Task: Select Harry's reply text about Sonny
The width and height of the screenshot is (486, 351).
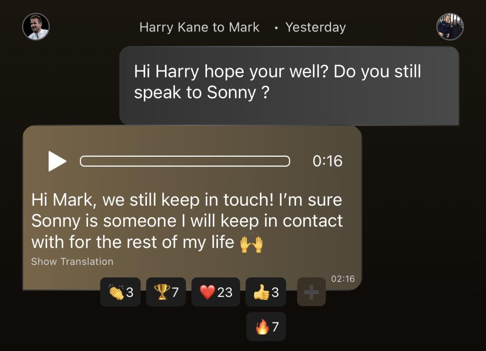Action: [x=187, y=221]
